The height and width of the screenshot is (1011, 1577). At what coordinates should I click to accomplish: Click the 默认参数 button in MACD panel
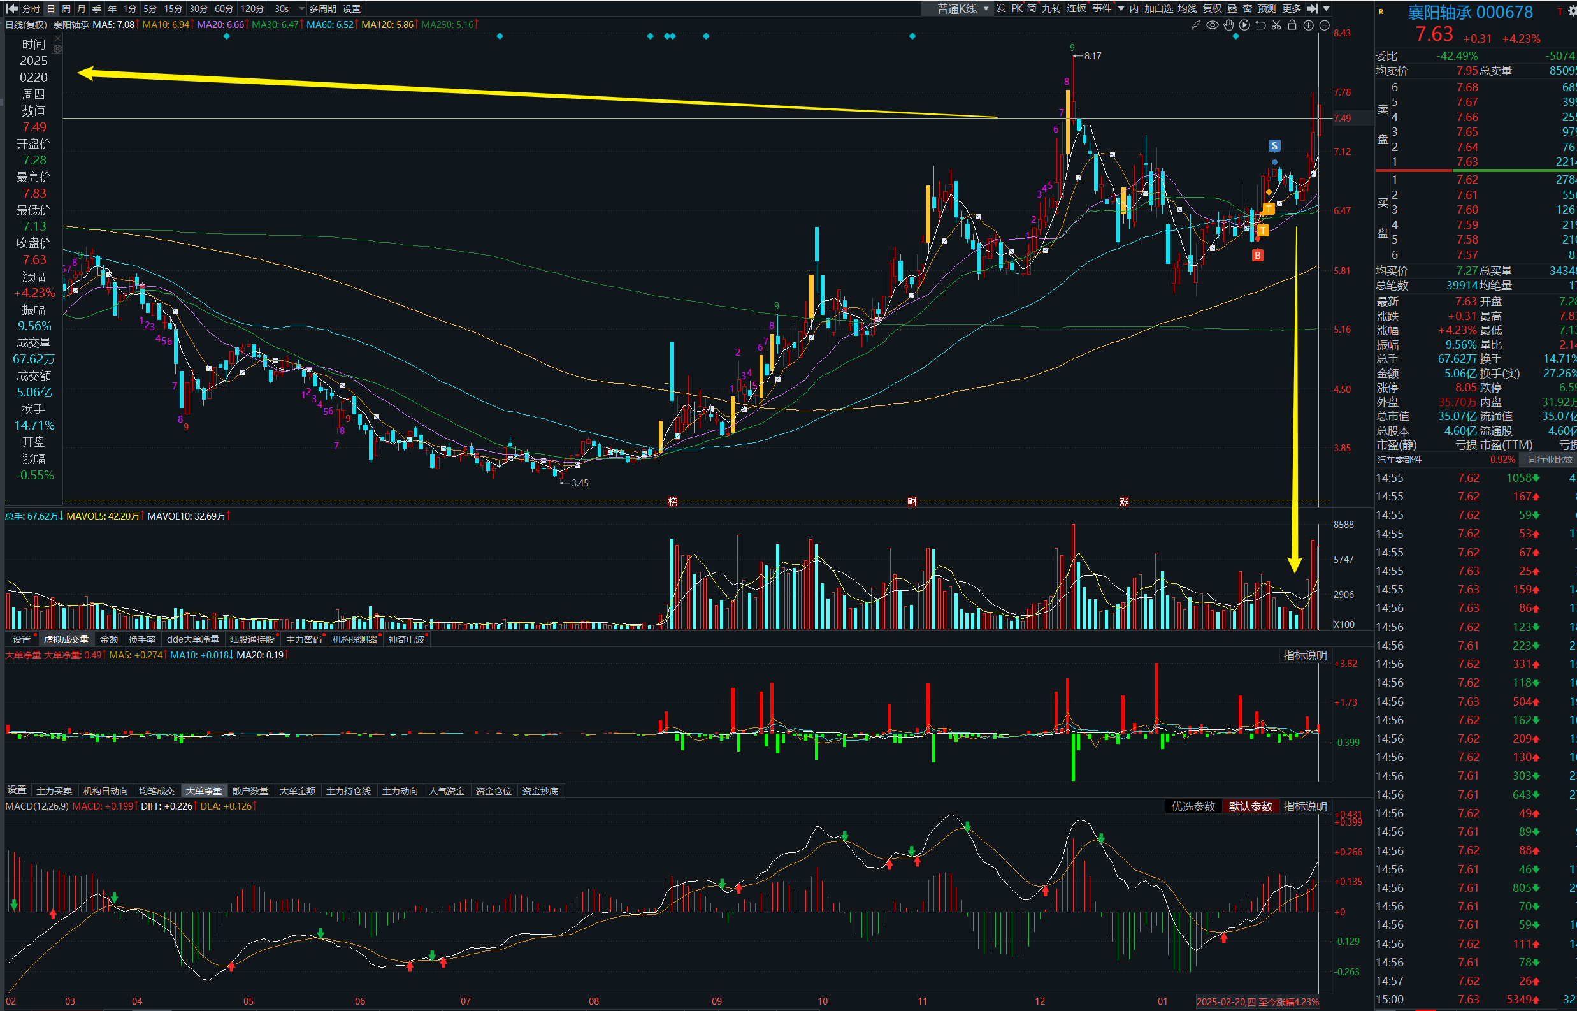[1249, 806]
